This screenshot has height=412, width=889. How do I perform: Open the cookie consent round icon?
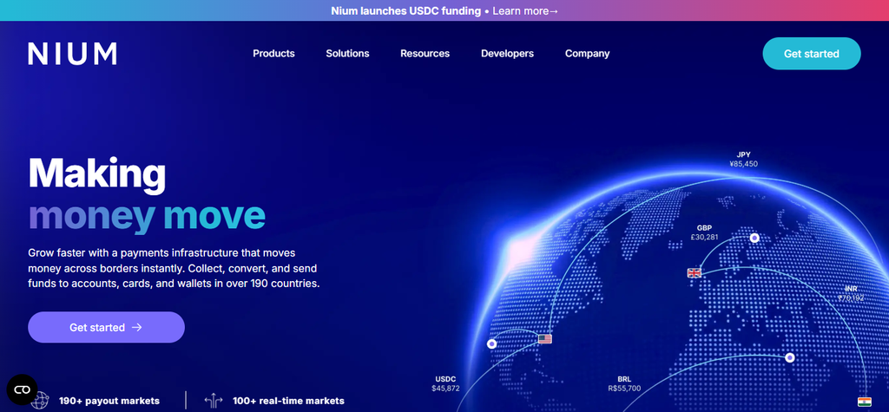pyautogui.click(x=22, y=389)
